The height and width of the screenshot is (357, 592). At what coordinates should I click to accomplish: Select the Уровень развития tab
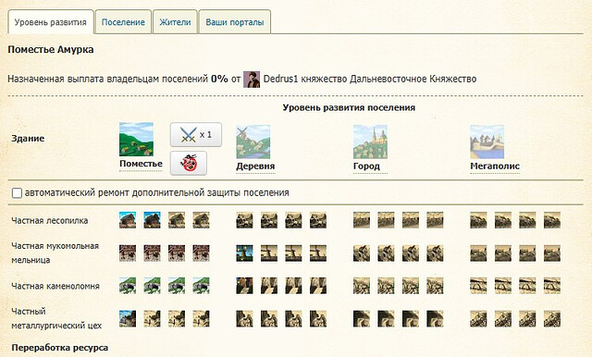pos(51,22)
